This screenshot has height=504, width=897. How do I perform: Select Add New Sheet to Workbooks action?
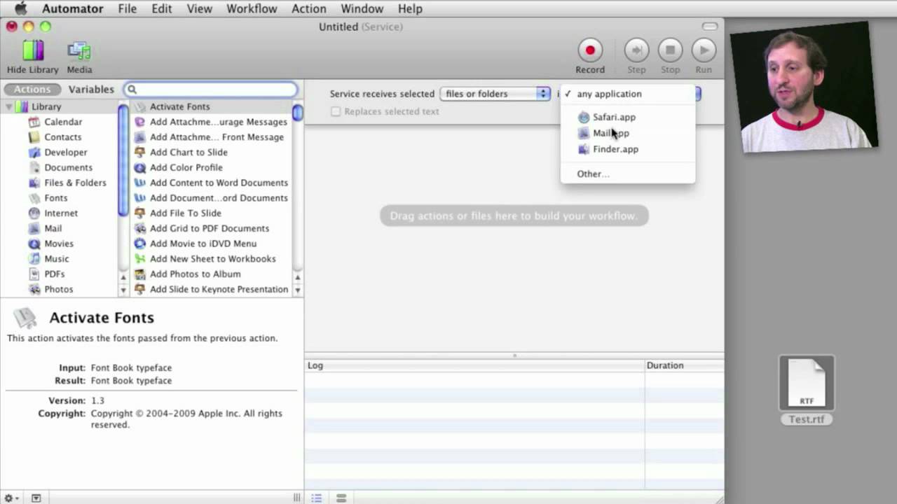pyautogui.click(x=211, y=259)
